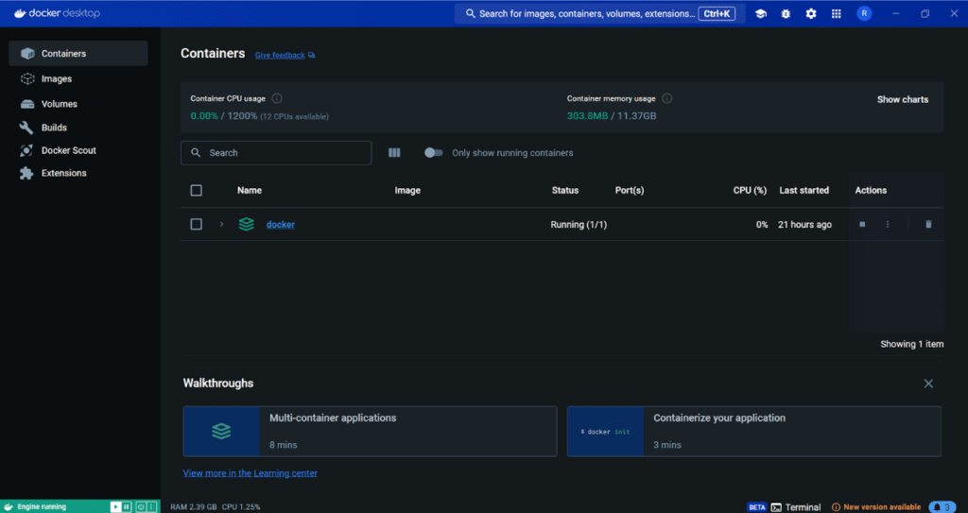Open Containerize your application walkthrough card
Viewport: 968px width, 513px height.
point(753,431)
